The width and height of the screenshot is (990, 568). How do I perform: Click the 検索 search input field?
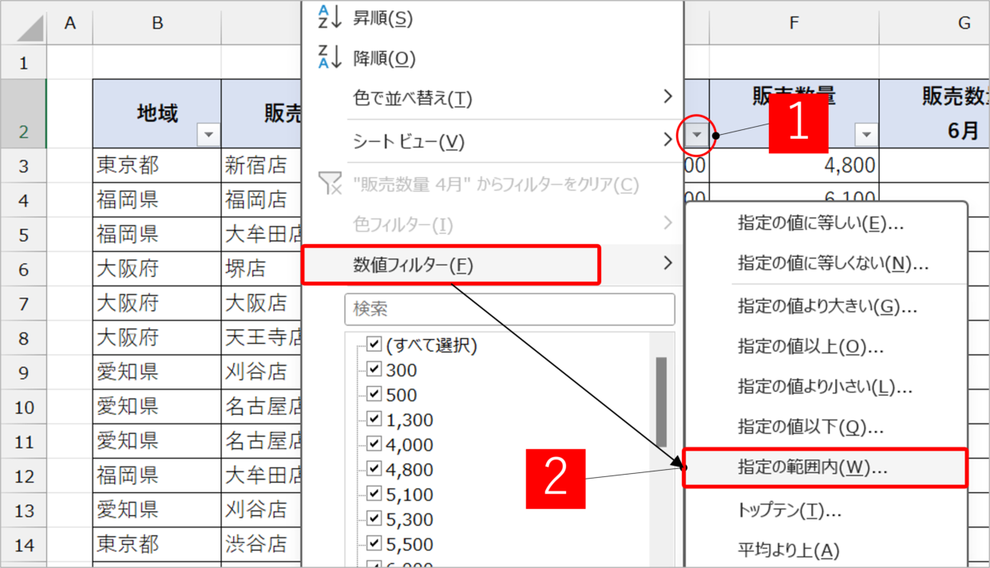(x=509, y=309)
